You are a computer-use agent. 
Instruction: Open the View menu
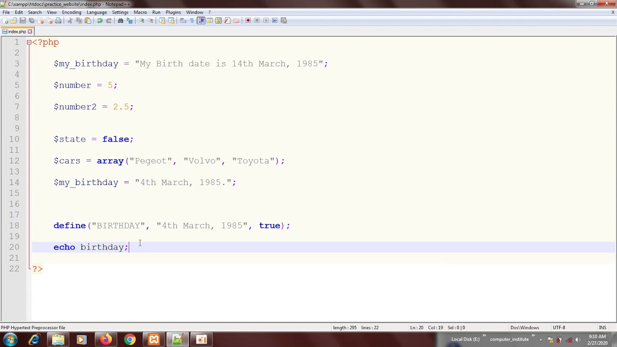click(52, 12)
